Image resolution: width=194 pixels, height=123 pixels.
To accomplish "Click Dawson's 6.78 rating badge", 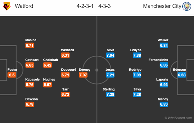I will tap(29, 104).
